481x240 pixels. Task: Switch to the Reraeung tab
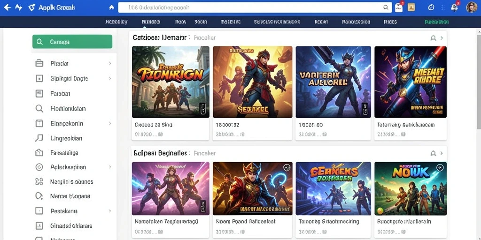pyautogui.click(x=230, y=22)
